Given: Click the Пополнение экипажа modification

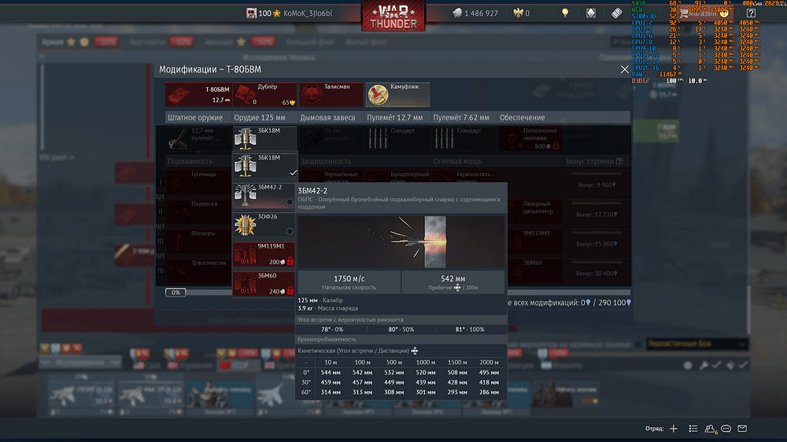Looking at the screenshot, I should click(530, 138).
